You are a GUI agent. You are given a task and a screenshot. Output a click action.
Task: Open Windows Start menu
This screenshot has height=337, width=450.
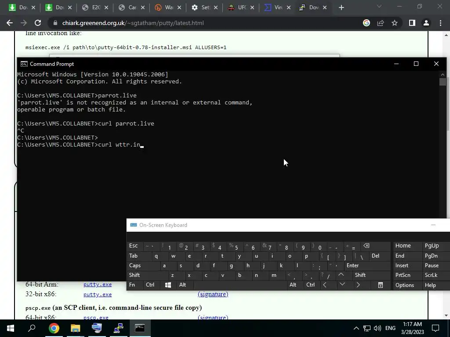click(11, 328)
